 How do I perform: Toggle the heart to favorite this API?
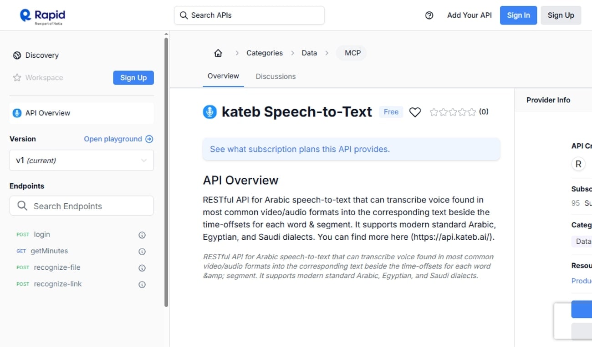point(415,112)
